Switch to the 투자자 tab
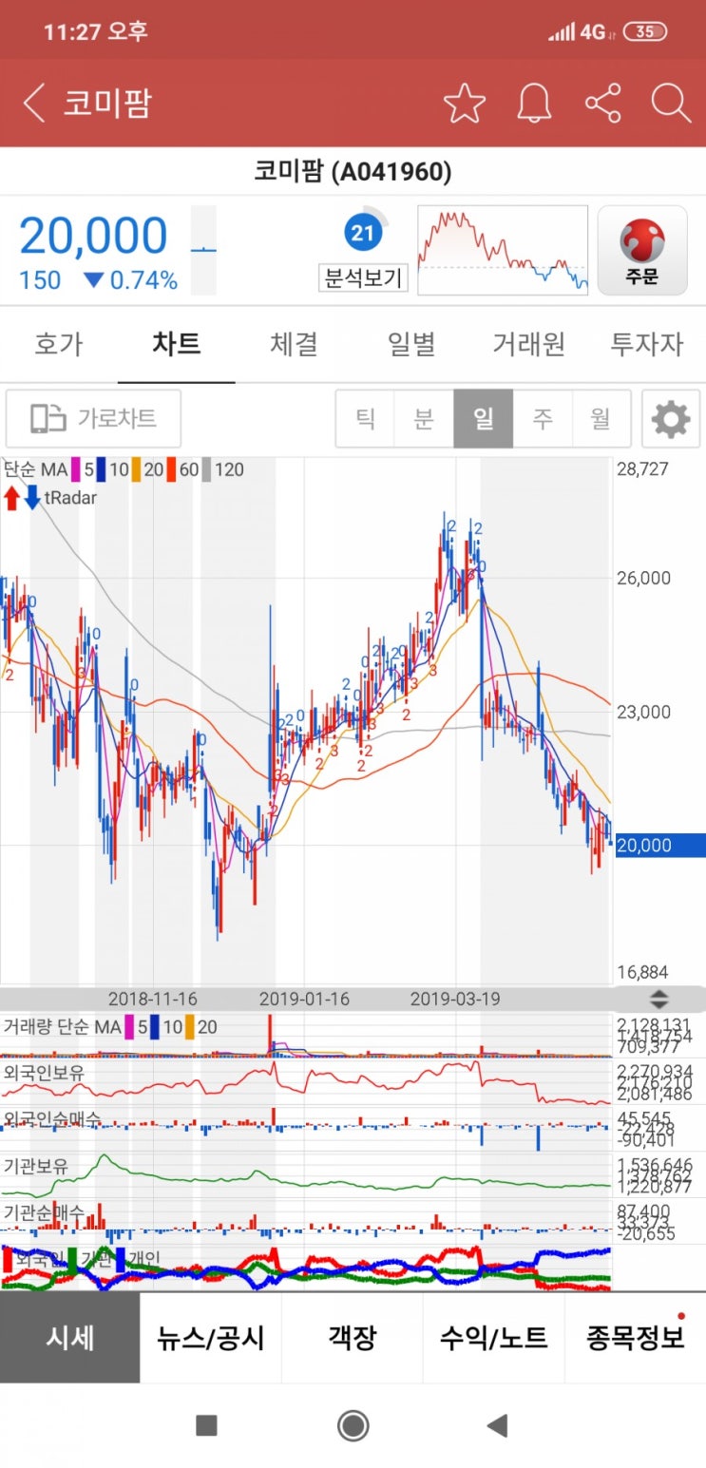Image resolution: width=706 pixels, height=1468 pixels. tap(647, 344)
